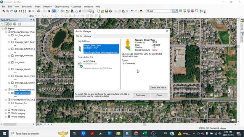Open the Bookmarks menu
Screen dimensions: 244x137
tap(27, 6)
